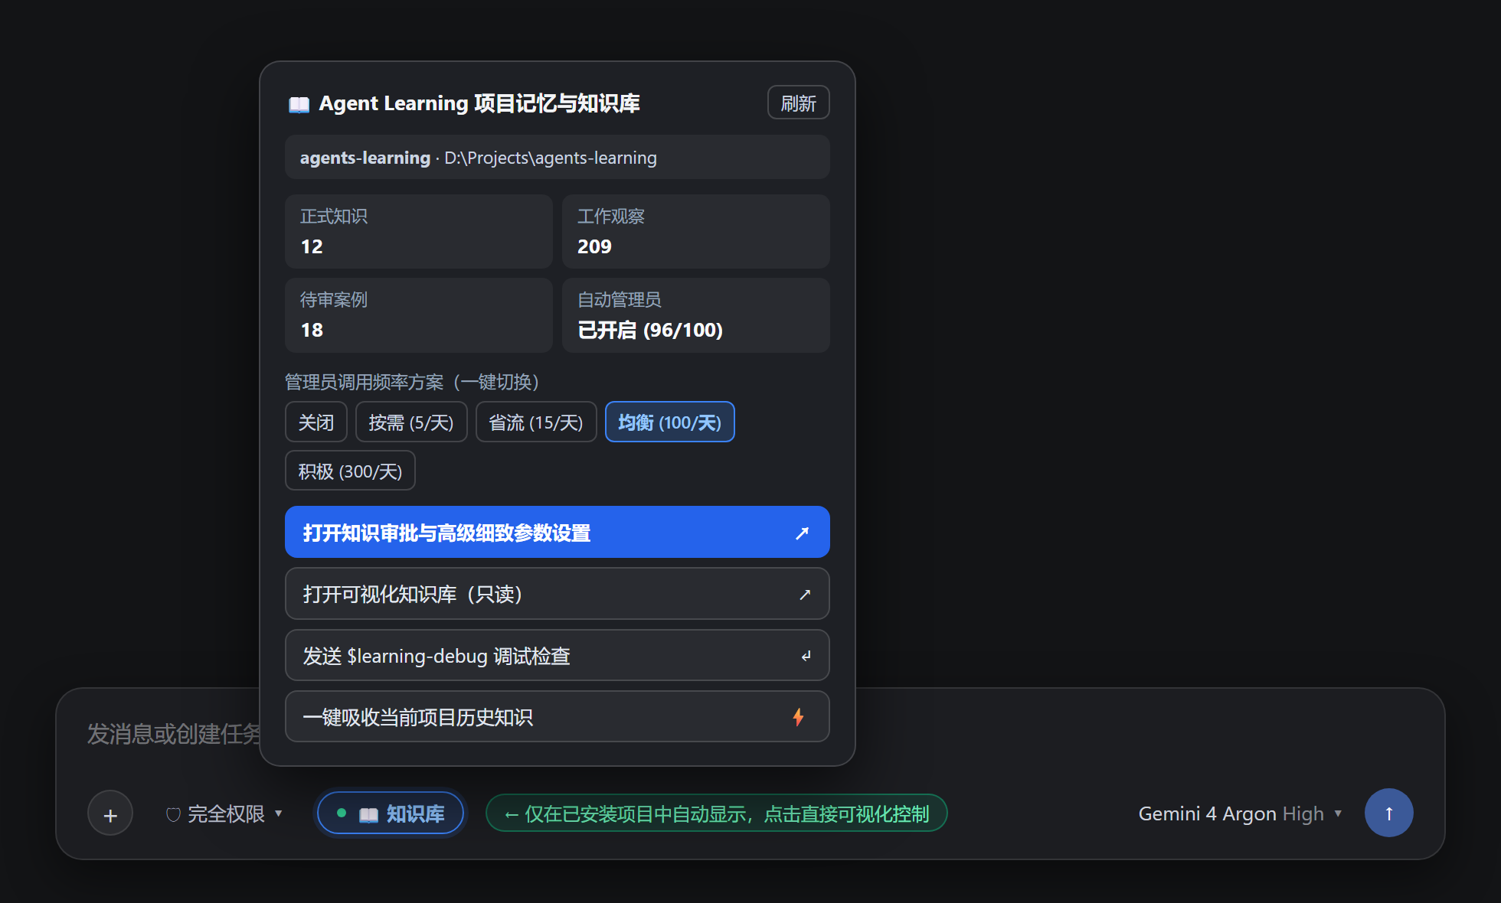Click the arrow icon on the blue 知识审批 button
This screenshot has width=1501, height=903.
pyautogui.click(x=802, y=533)
